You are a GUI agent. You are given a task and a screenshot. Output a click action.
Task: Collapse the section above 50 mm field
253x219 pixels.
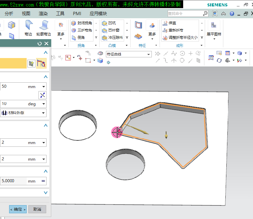coord(46,77)
